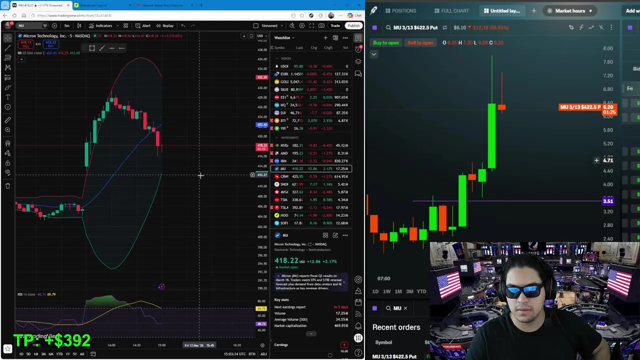This screenshot has width=640, height=360.
Task: Click the red 418.11 SELL button
Action: click(25, 44)
